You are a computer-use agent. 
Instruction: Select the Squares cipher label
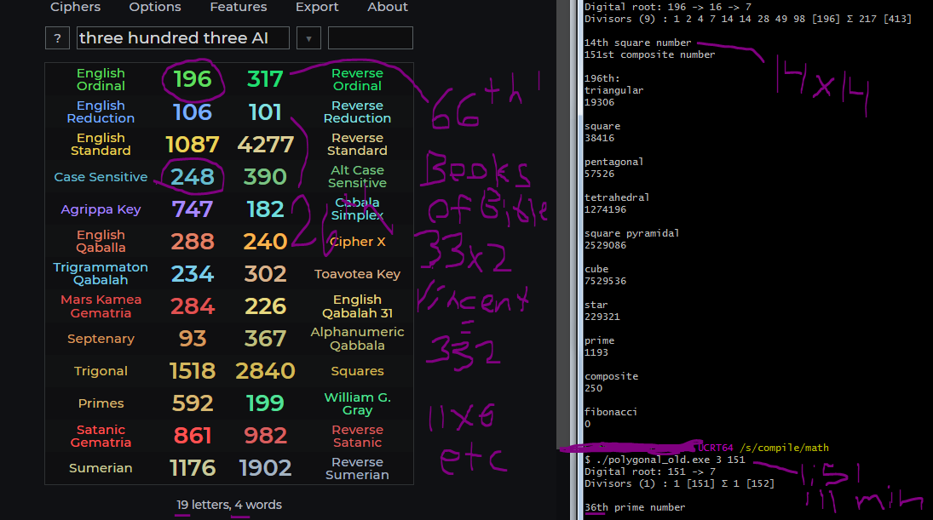357,371
